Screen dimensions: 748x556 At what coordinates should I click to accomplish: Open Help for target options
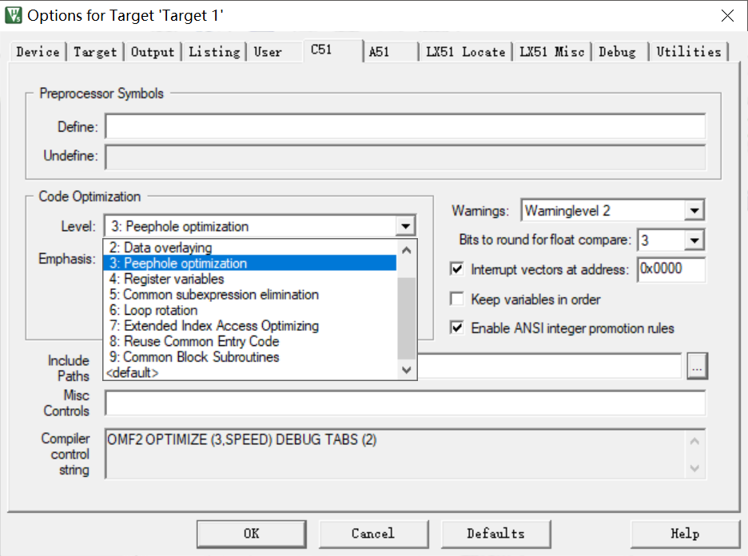click(685, 534)
